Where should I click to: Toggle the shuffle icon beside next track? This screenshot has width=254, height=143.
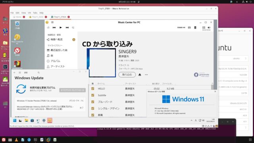(x=73, y=27)
